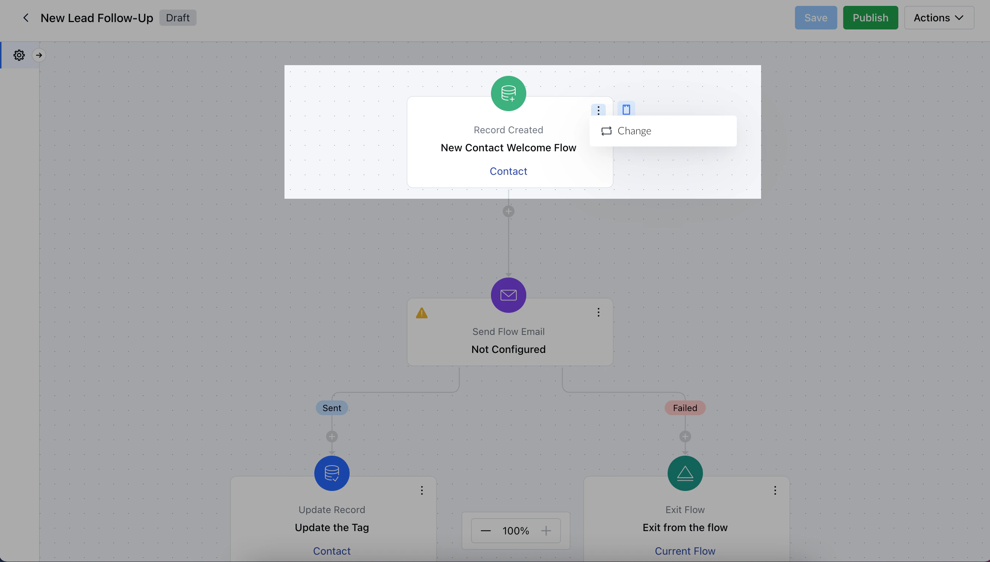Image resolution: width=990 pixels, height=562 pixels.
Task: Add a step below the Record Created trigger
Action: (x=508, y=212)
